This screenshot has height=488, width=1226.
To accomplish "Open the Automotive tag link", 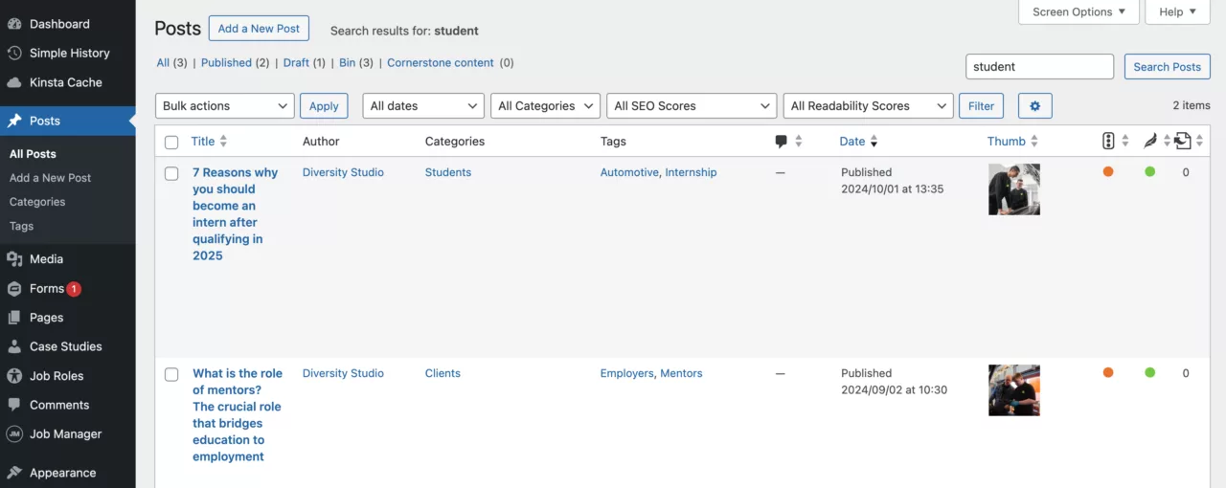I will point(628,173).
